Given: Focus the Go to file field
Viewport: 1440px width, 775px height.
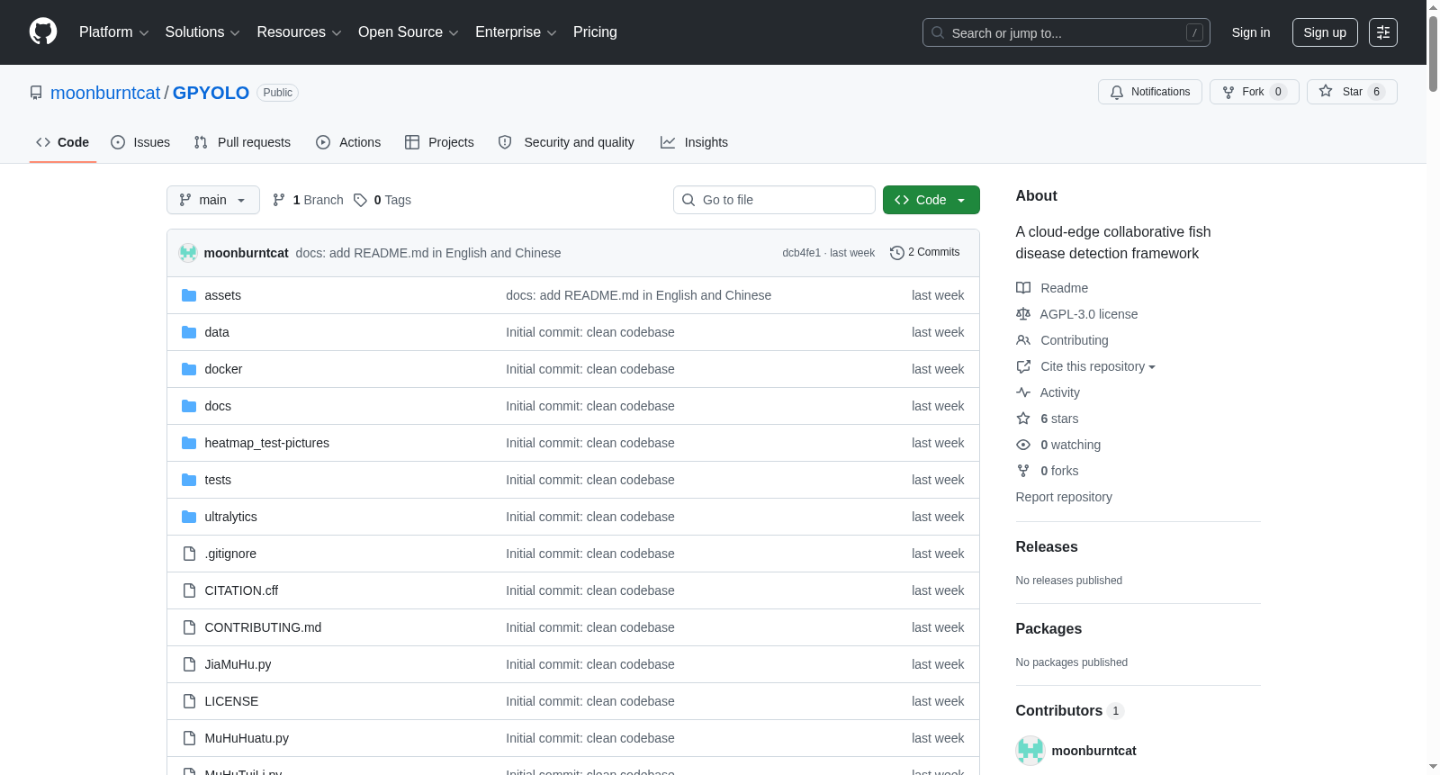Looking at the screenshot, I should pyautogui.click(x=774, y=200).
